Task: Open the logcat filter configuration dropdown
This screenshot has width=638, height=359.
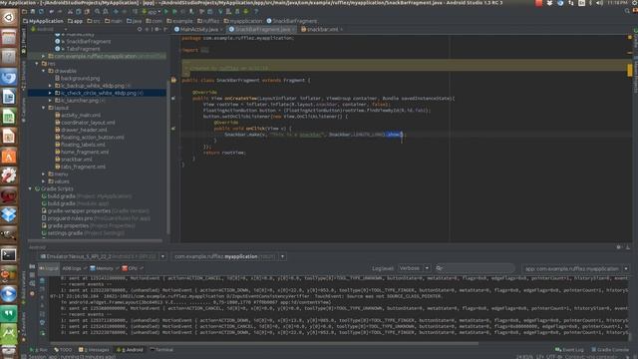Action: (576, 268)
